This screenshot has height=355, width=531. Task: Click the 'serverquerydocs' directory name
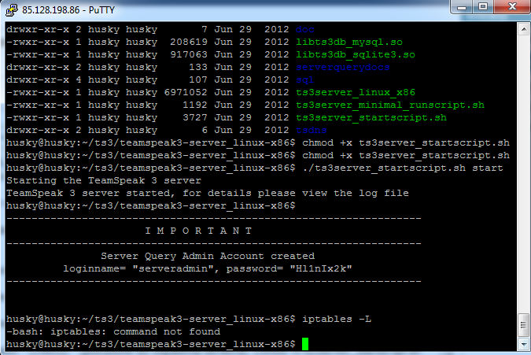pyautogui.click(x=343, y=67)
